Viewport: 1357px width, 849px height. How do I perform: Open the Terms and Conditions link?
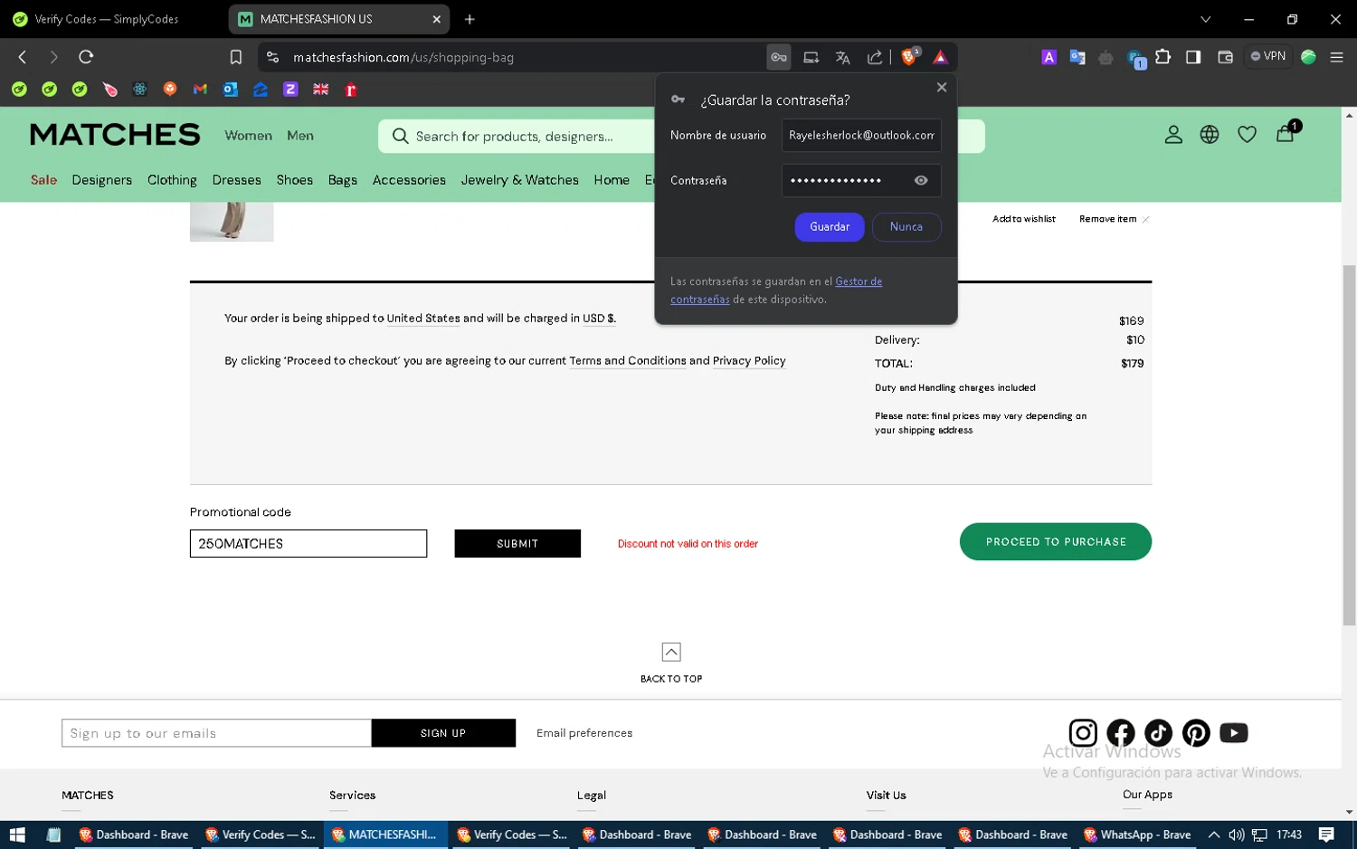click(628, 360)
